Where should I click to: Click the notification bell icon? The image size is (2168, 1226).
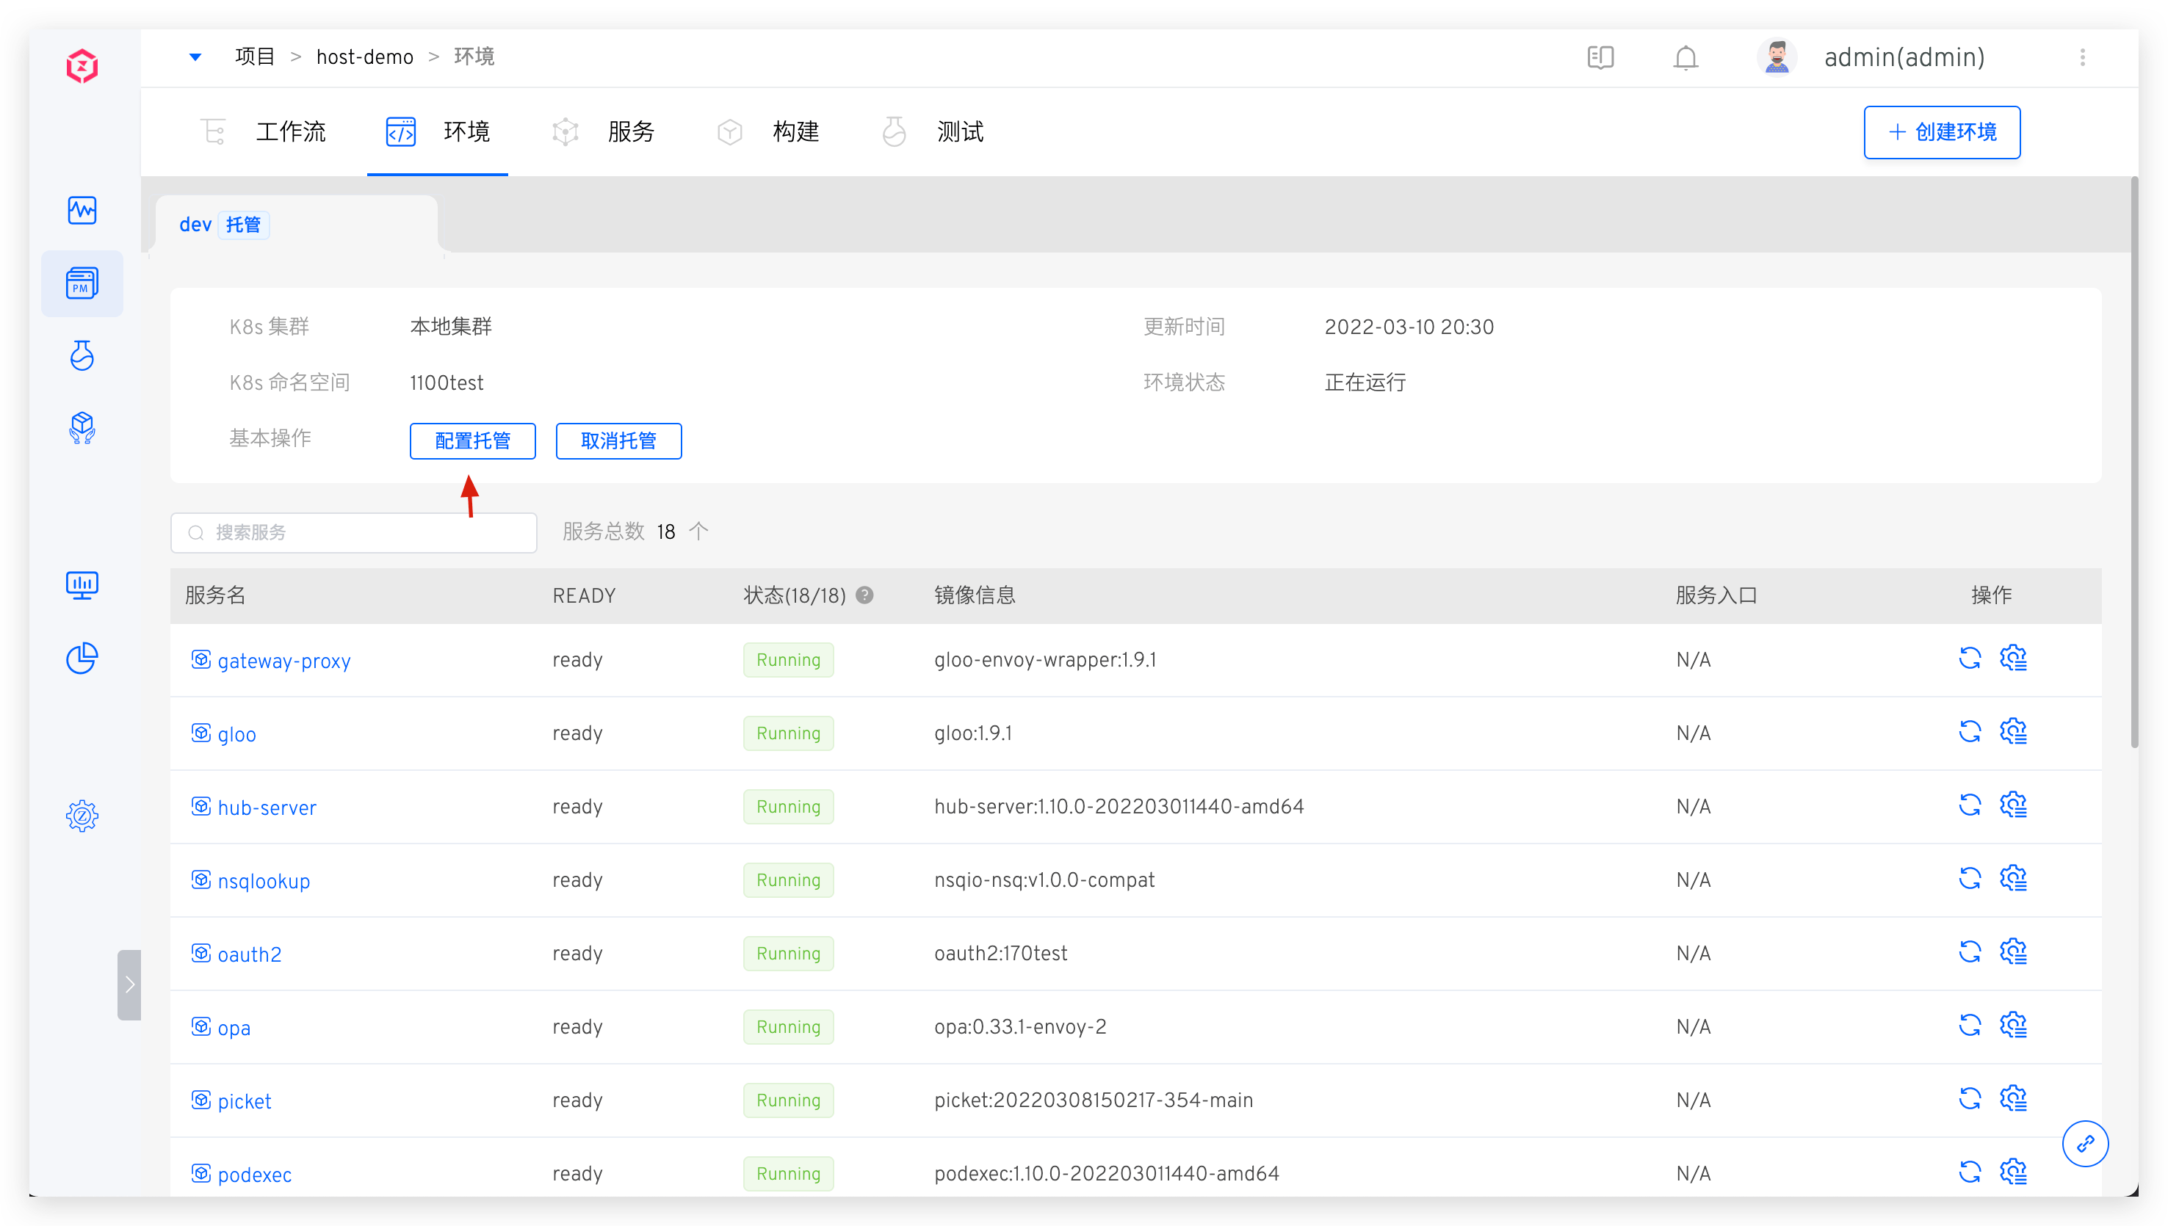point(1685,57)
